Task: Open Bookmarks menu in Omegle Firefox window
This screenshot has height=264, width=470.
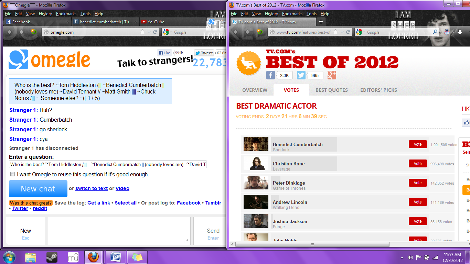Action: click(66, 14)
